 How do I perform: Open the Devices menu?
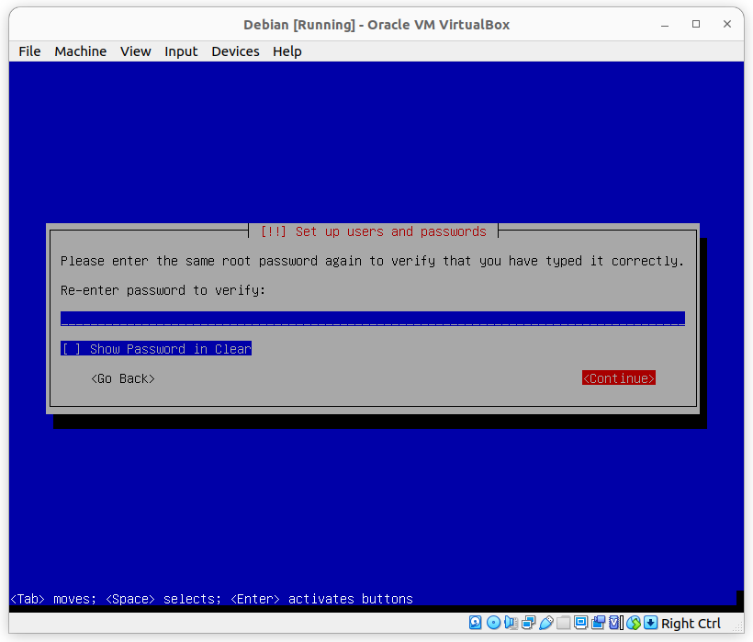click(x=235, y=51)
